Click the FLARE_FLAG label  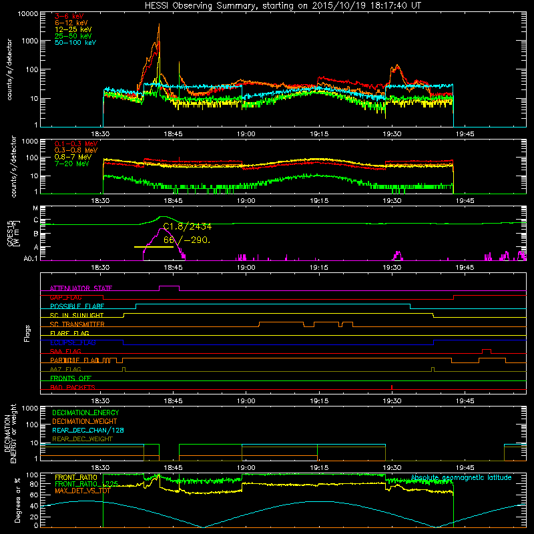coord(69,333)
